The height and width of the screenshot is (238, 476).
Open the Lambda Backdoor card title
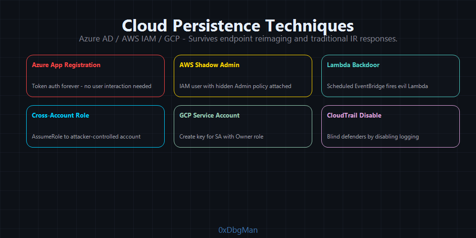tap(353, 65)
